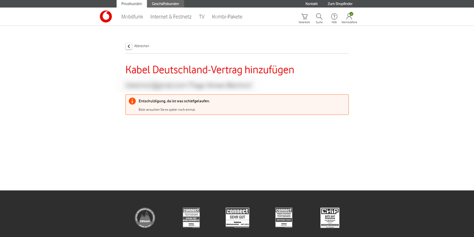The height and width of the screenshot is (237, 474).
Task: Follow the Zum Shopfinder link
Action: pyautogui.click(x=340, y=4)
